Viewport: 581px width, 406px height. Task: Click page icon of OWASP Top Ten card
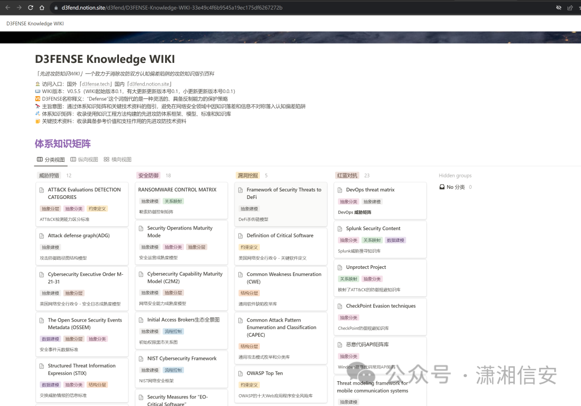(240, 374)
